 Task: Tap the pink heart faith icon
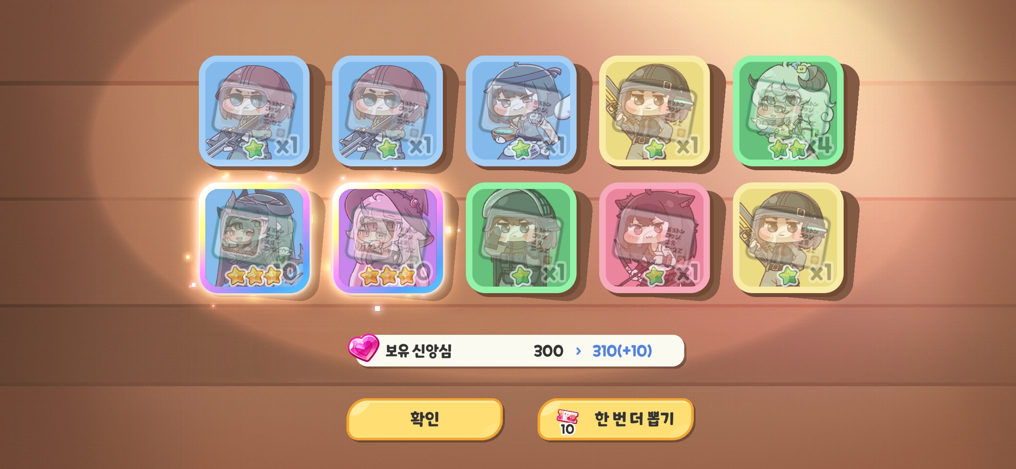click(x=364, y=347)
